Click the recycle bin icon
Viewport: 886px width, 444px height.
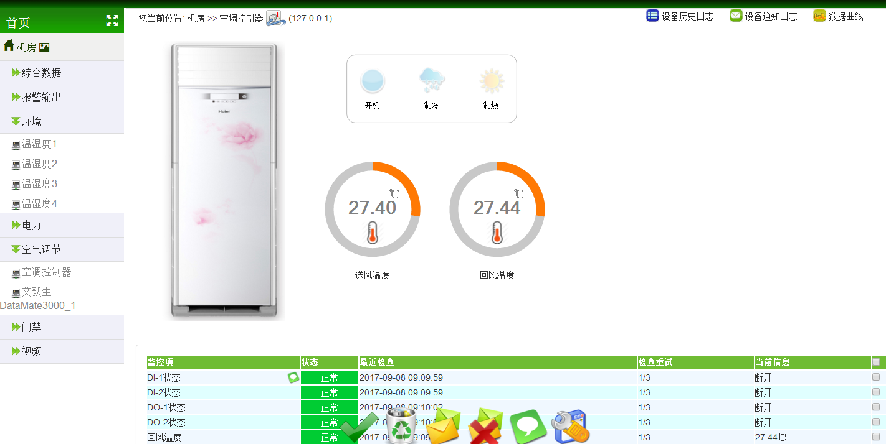402,426
